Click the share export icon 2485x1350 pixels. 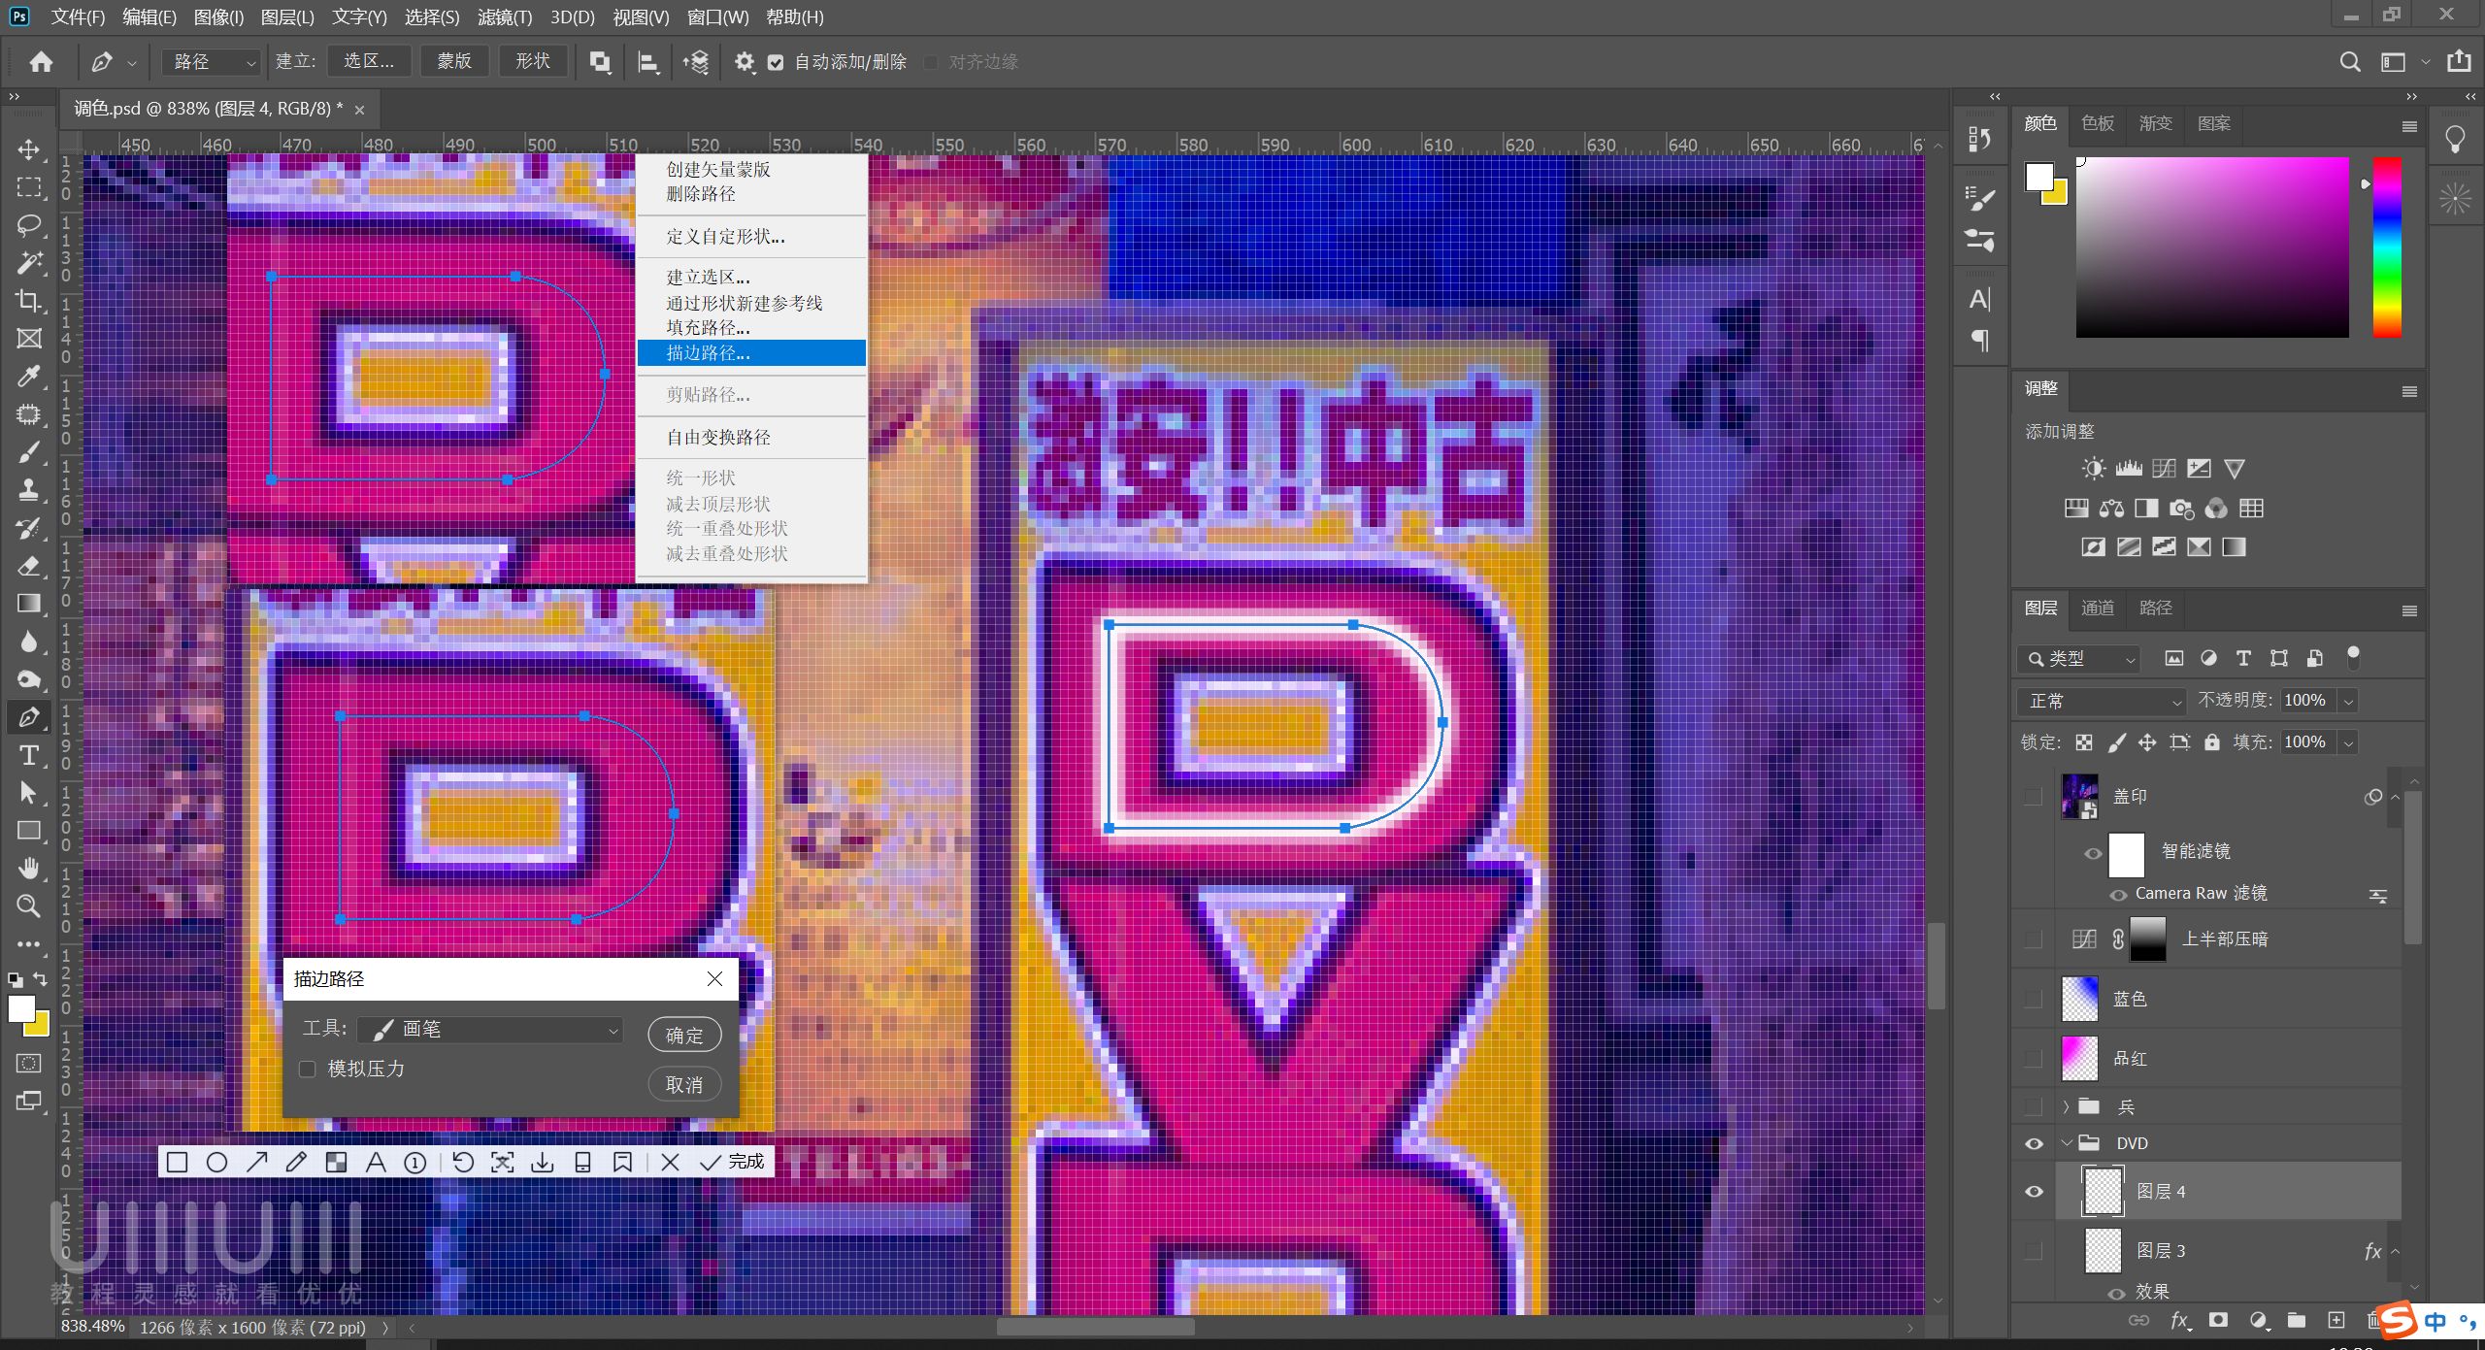point(2459,61)
